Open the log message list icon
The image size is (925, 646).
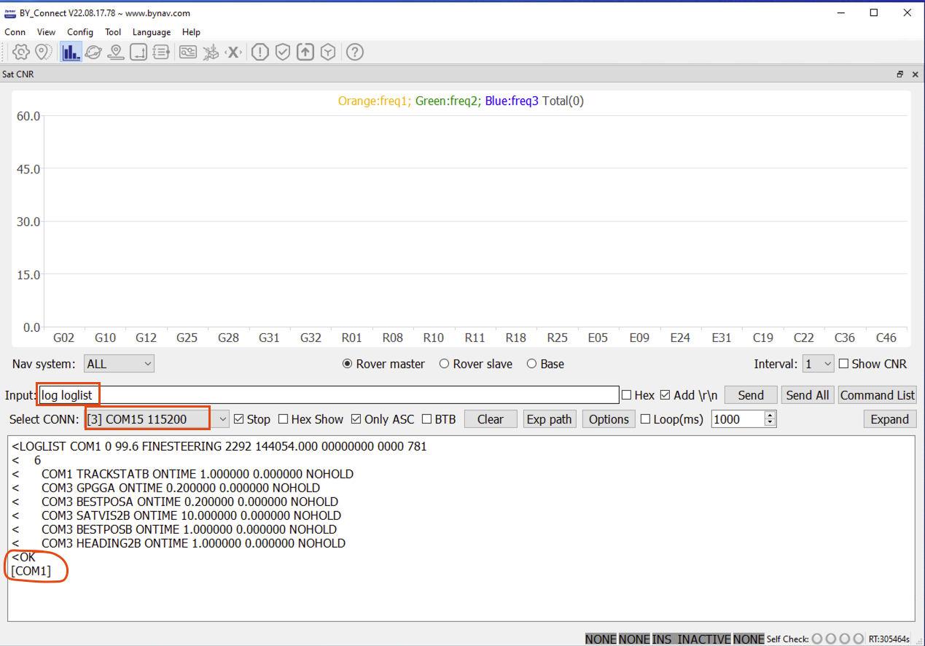coord(161,52)
